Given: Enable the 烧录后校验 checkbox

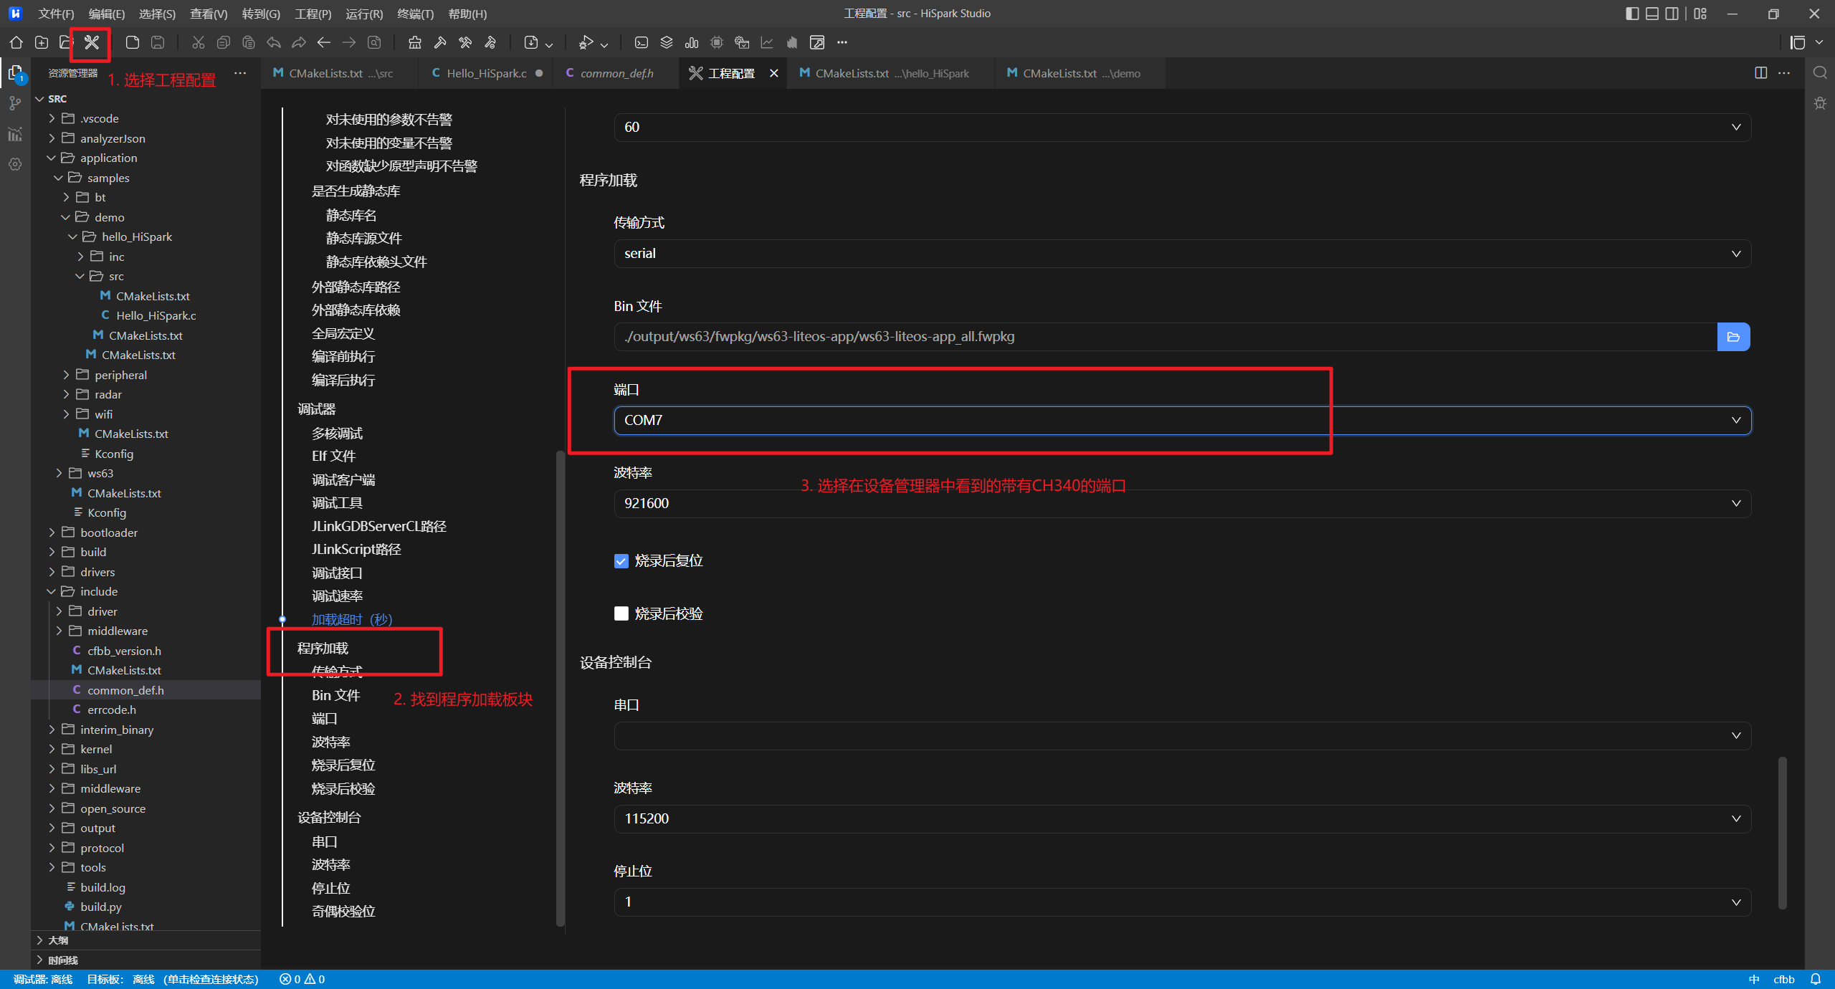Looking at the screenshot, I should 621,614.
